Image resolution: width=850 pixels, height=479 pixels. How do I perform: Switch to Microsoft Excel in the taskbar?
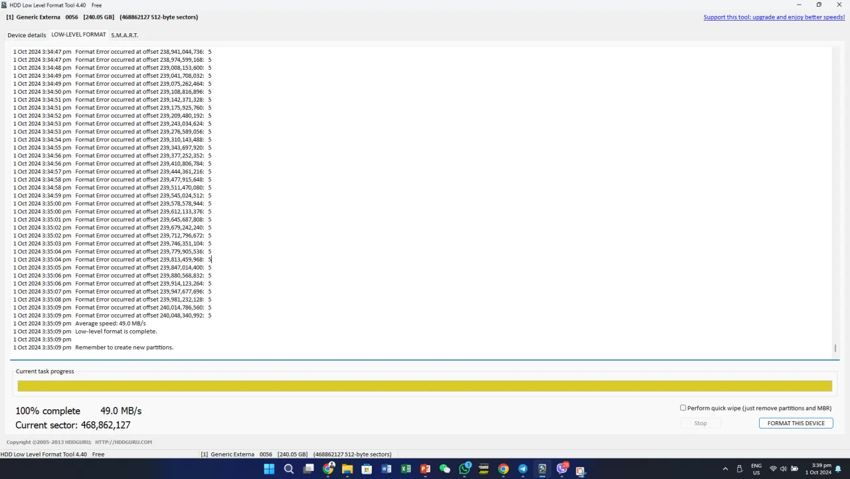coord(406,469)
